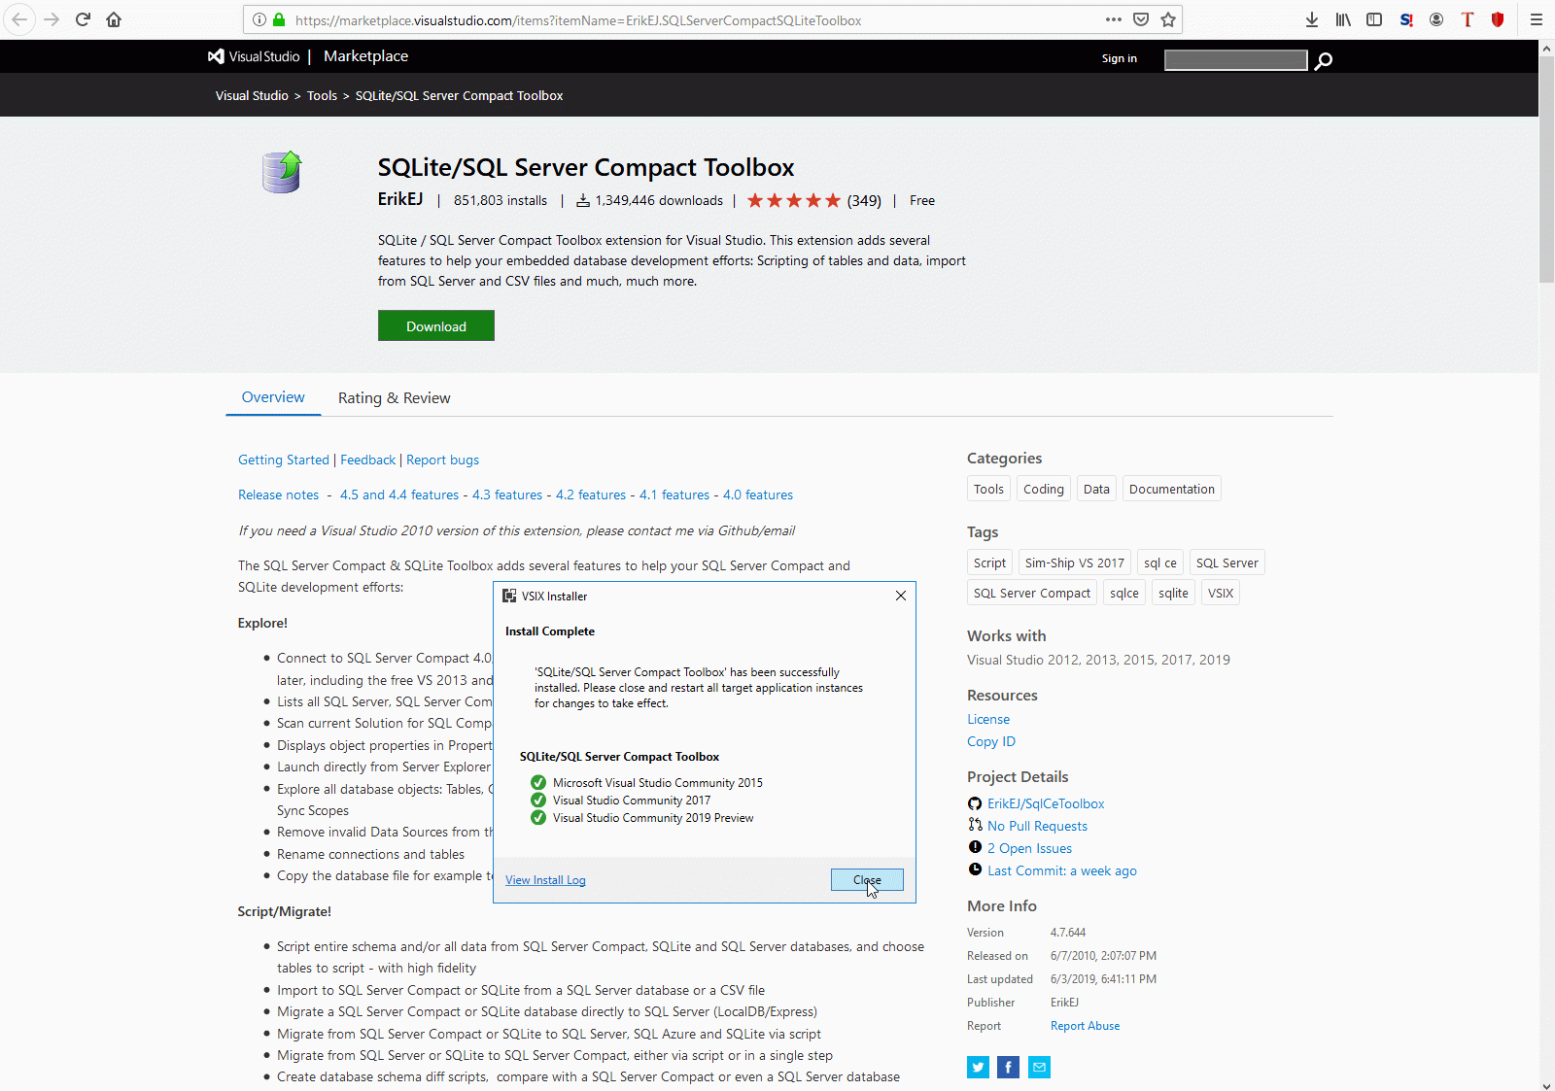Select the Tools category tag
This screenshot has width=1555, height=1091.
[x=988, y=489]
